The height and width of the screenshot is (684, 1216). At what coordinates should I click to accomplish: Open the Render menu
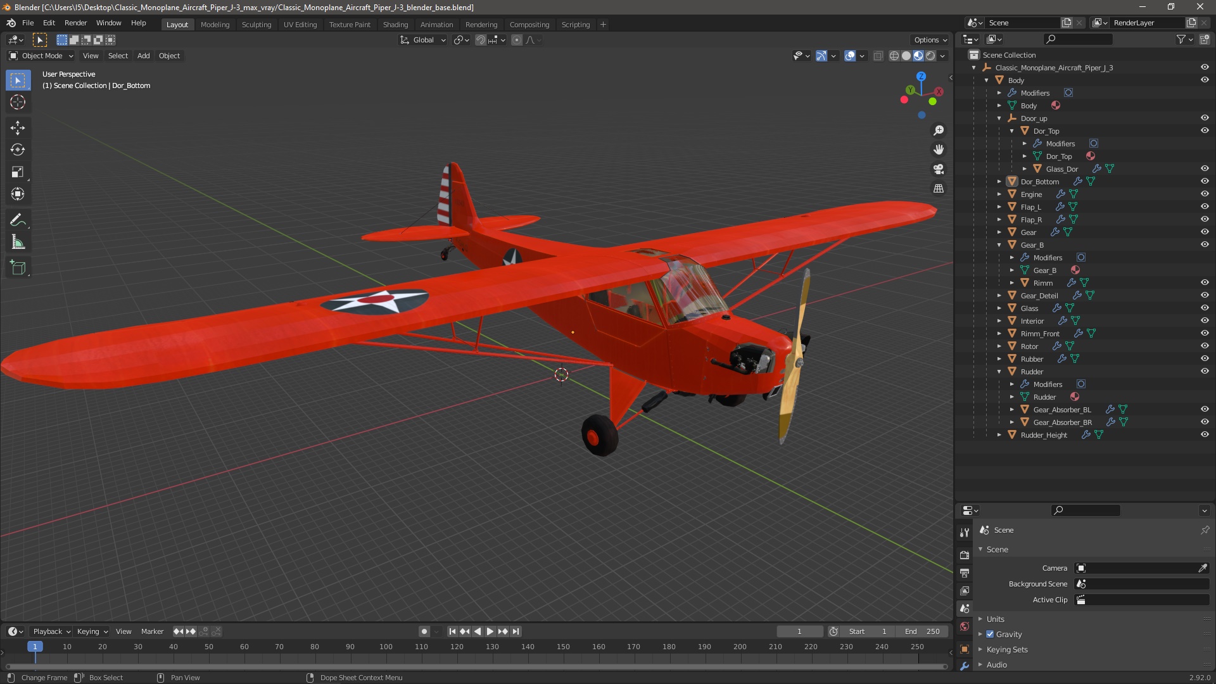coord(75,23)
